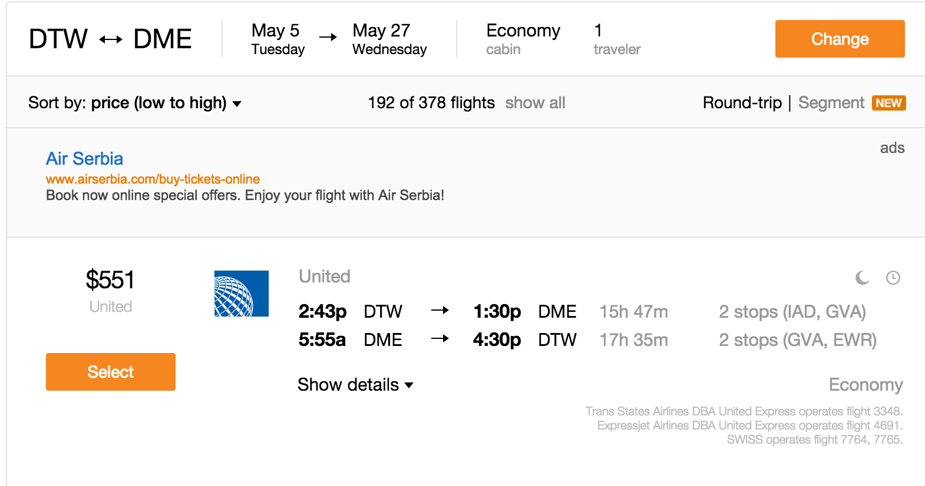Click the DTW DME swap arrows icon
Image resolution: width=925 pixels, height=486 pixels.
111,40
